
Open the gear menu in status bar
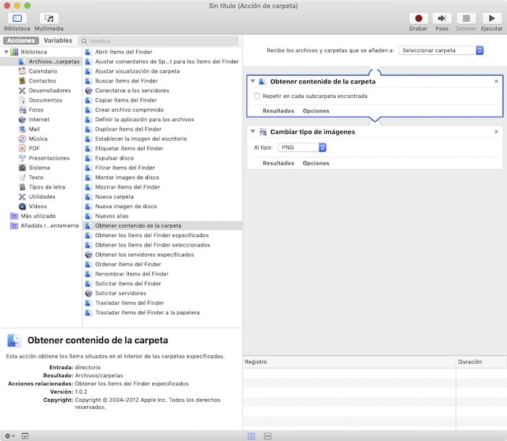[9, 435]
